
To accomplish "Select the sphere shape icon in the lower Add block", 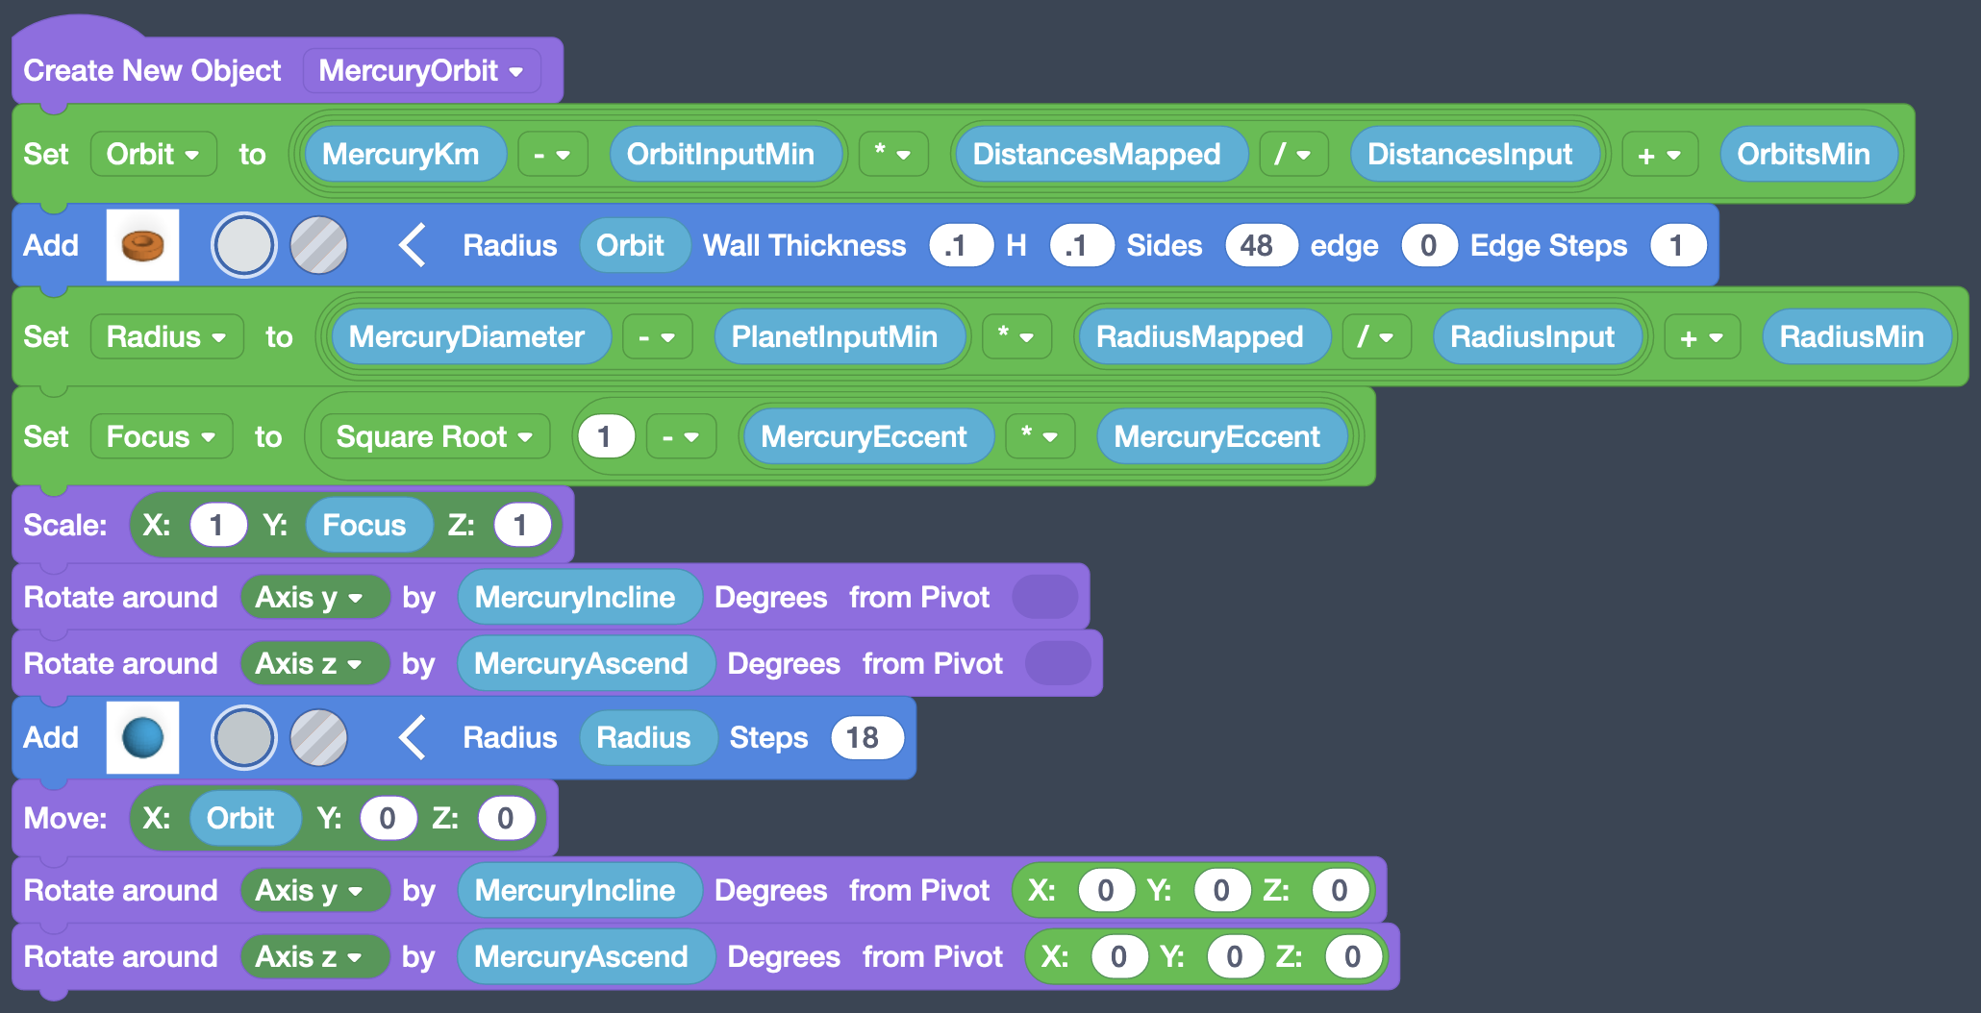I will [142, 737].
